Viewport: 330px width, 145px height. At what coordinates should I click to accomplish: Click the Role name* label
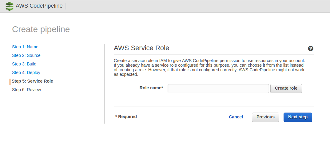(x=151, y=88)
